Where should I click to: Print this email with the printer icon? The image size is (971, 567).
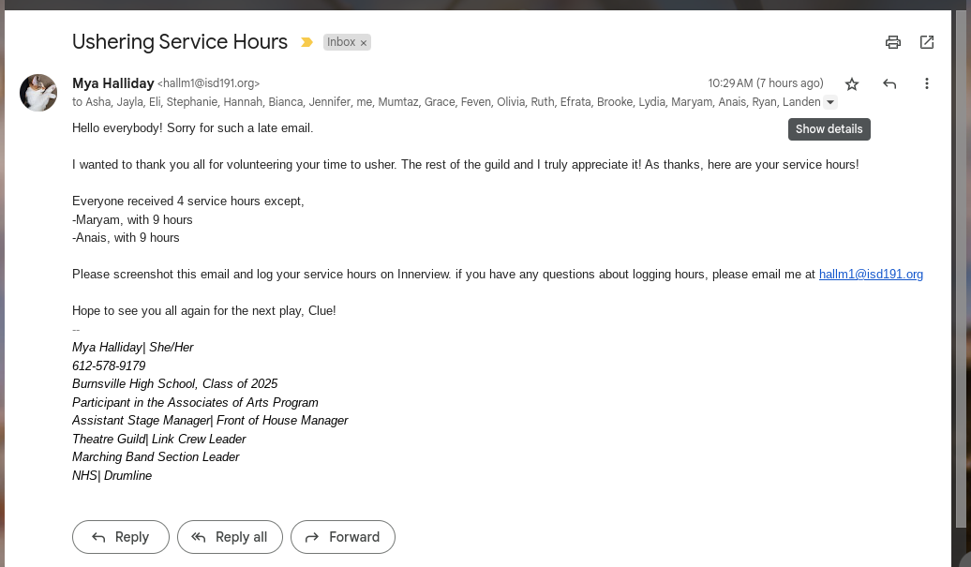tap(893, 42)
